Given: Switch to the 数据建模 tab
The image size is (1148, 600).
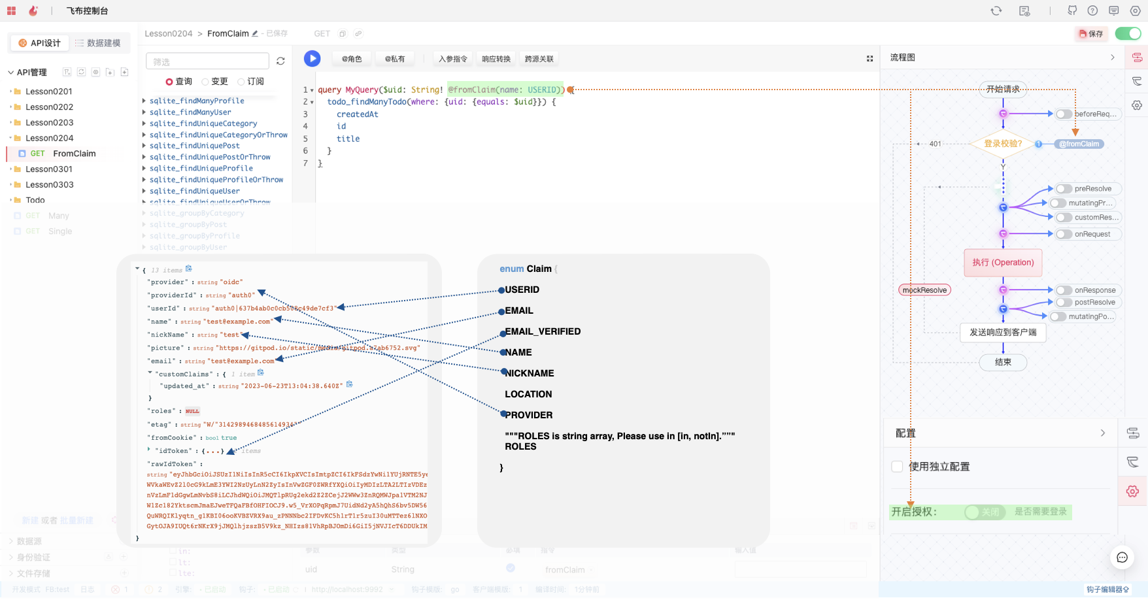Looking at the screenshot, I should click(x=98, y=43).
